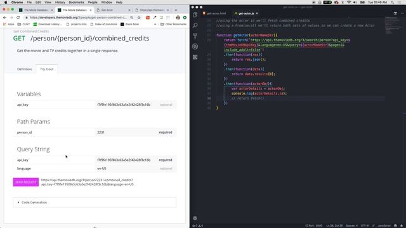The height and width of the screenshot is (228, 406).
Task: Open the projects.mite bookmark
Action: coord(76,24)
